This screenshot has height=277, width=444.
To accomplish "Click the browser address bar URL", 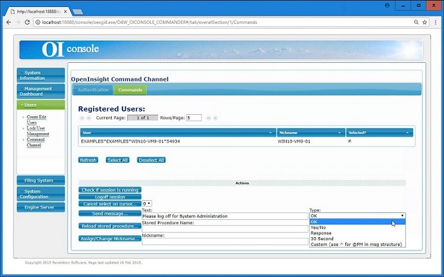I will (x=149, y=22).
